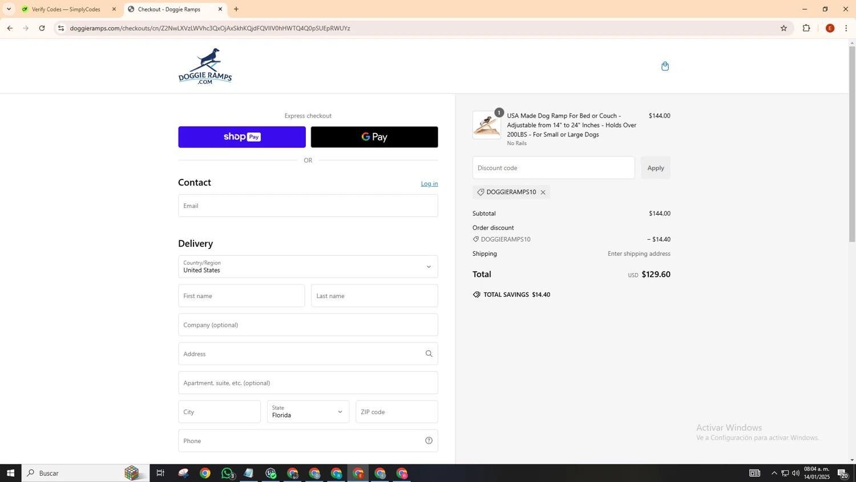Click the taskbar Buscar search box

tap(86, 473)
